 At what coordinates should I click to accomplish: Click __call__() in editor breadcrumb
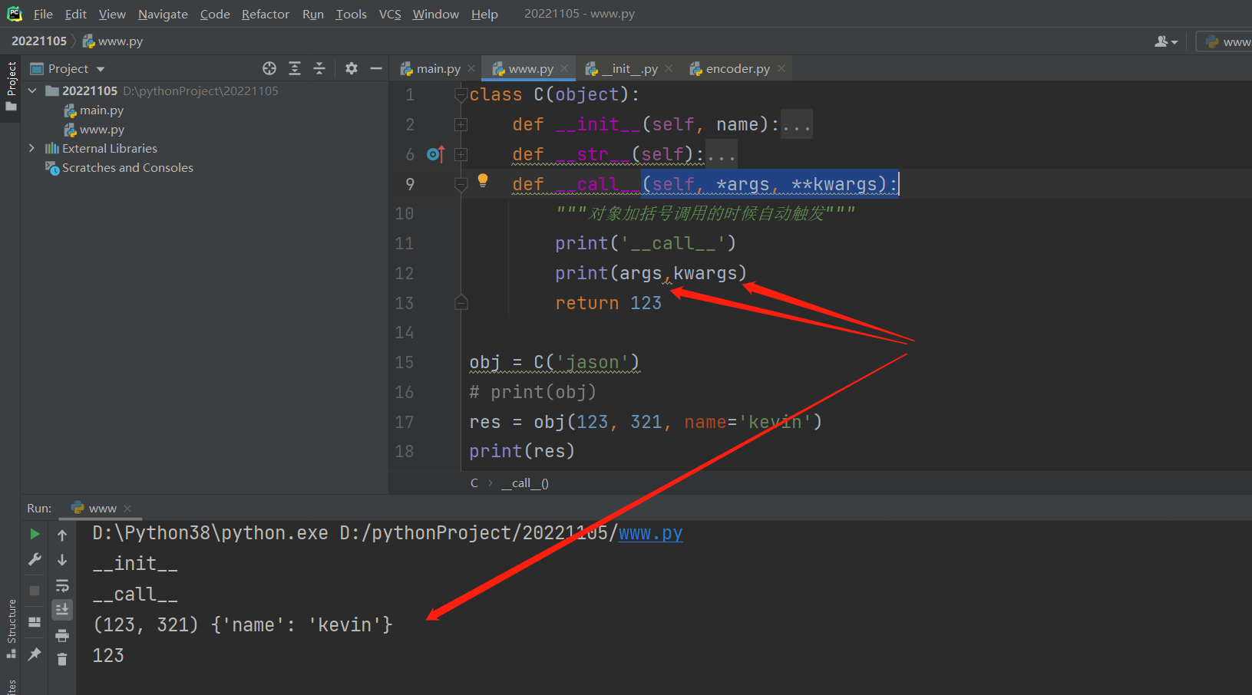525,483
